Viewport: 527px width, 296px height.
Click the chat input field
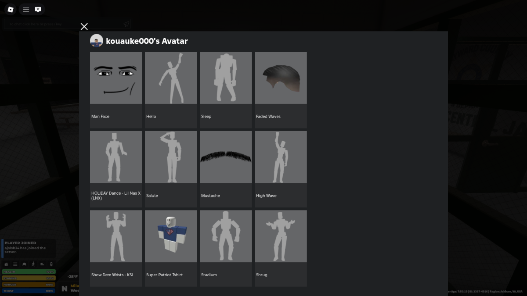point(61,24)
